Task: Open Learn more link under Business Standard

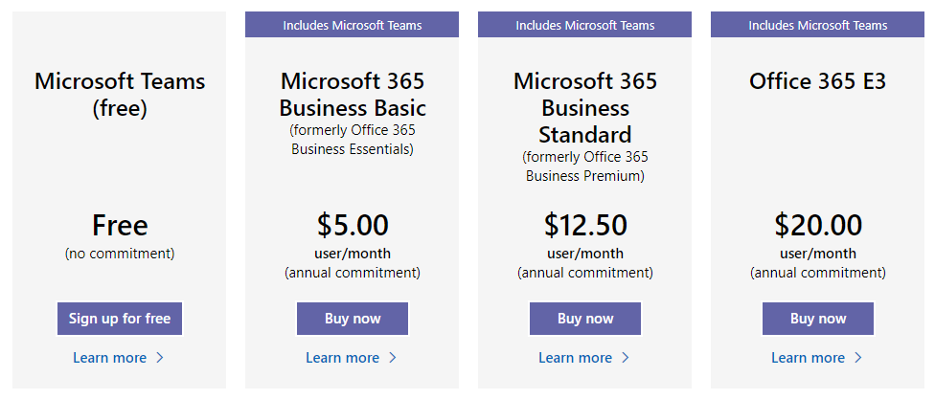Action: tap(575, 358)
